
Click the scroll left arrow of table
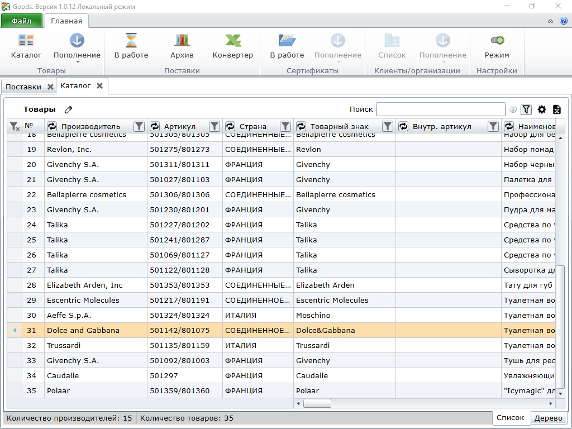(298, 403)
